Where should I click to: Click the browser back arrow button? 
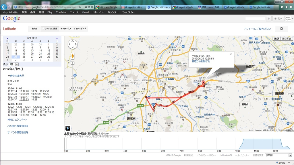(x=4, y=7)
